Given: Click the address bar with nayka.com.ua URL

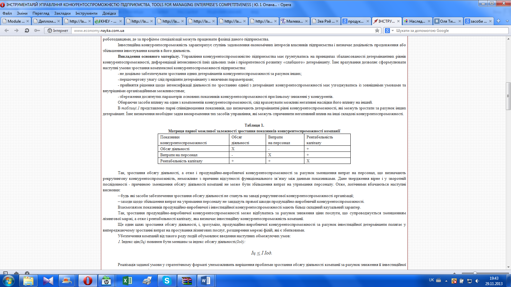Looking at the screenshot, I should pyautogui.click(x=223, y=31).
